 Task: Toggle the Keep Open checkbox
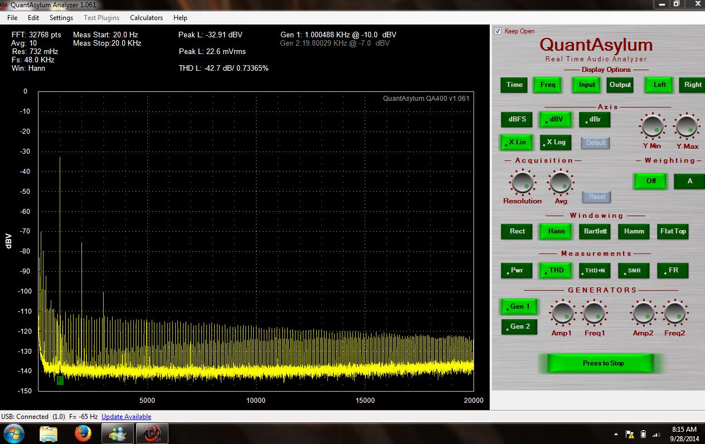click(498, 31)
